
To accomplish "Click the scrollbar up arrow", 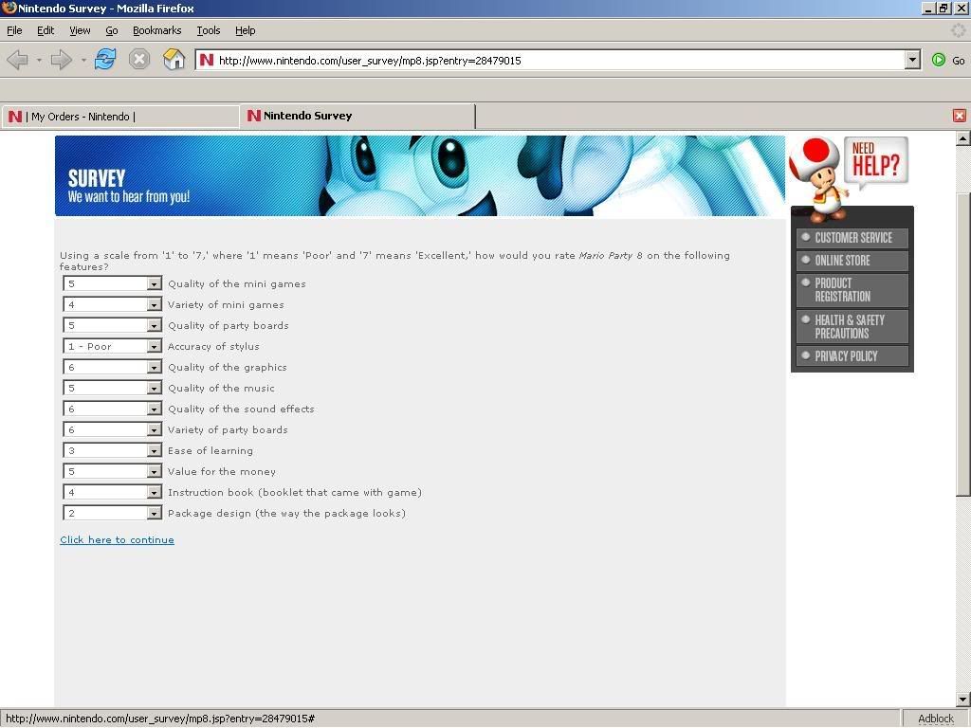I will tap(962, 139).
